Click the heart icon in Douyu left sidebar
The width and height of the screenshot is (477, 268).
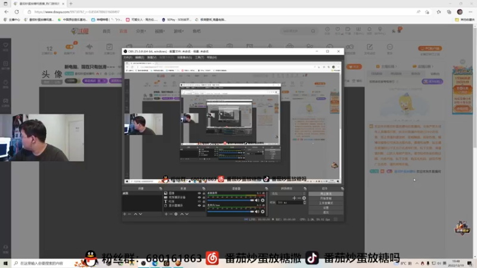pos(5,46)
